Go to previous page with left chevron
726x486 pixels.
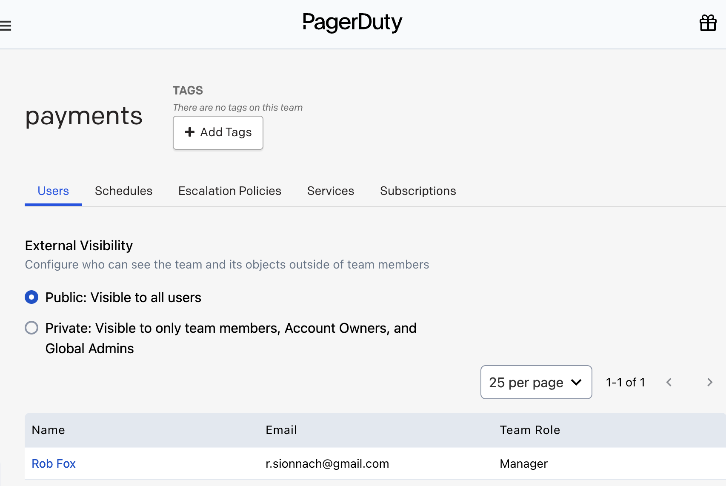tap(669, 382)
